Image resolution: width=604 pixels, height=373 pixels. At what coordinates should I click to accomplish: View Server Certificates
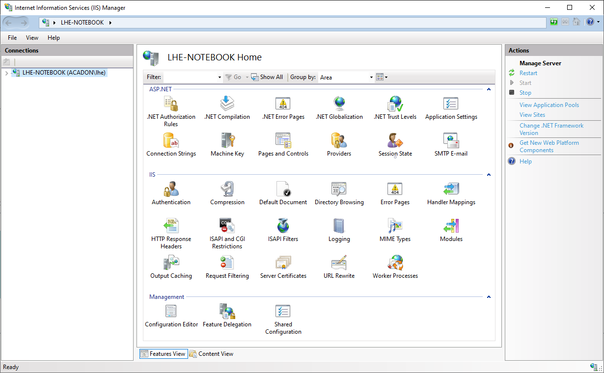tap(283, 263)
